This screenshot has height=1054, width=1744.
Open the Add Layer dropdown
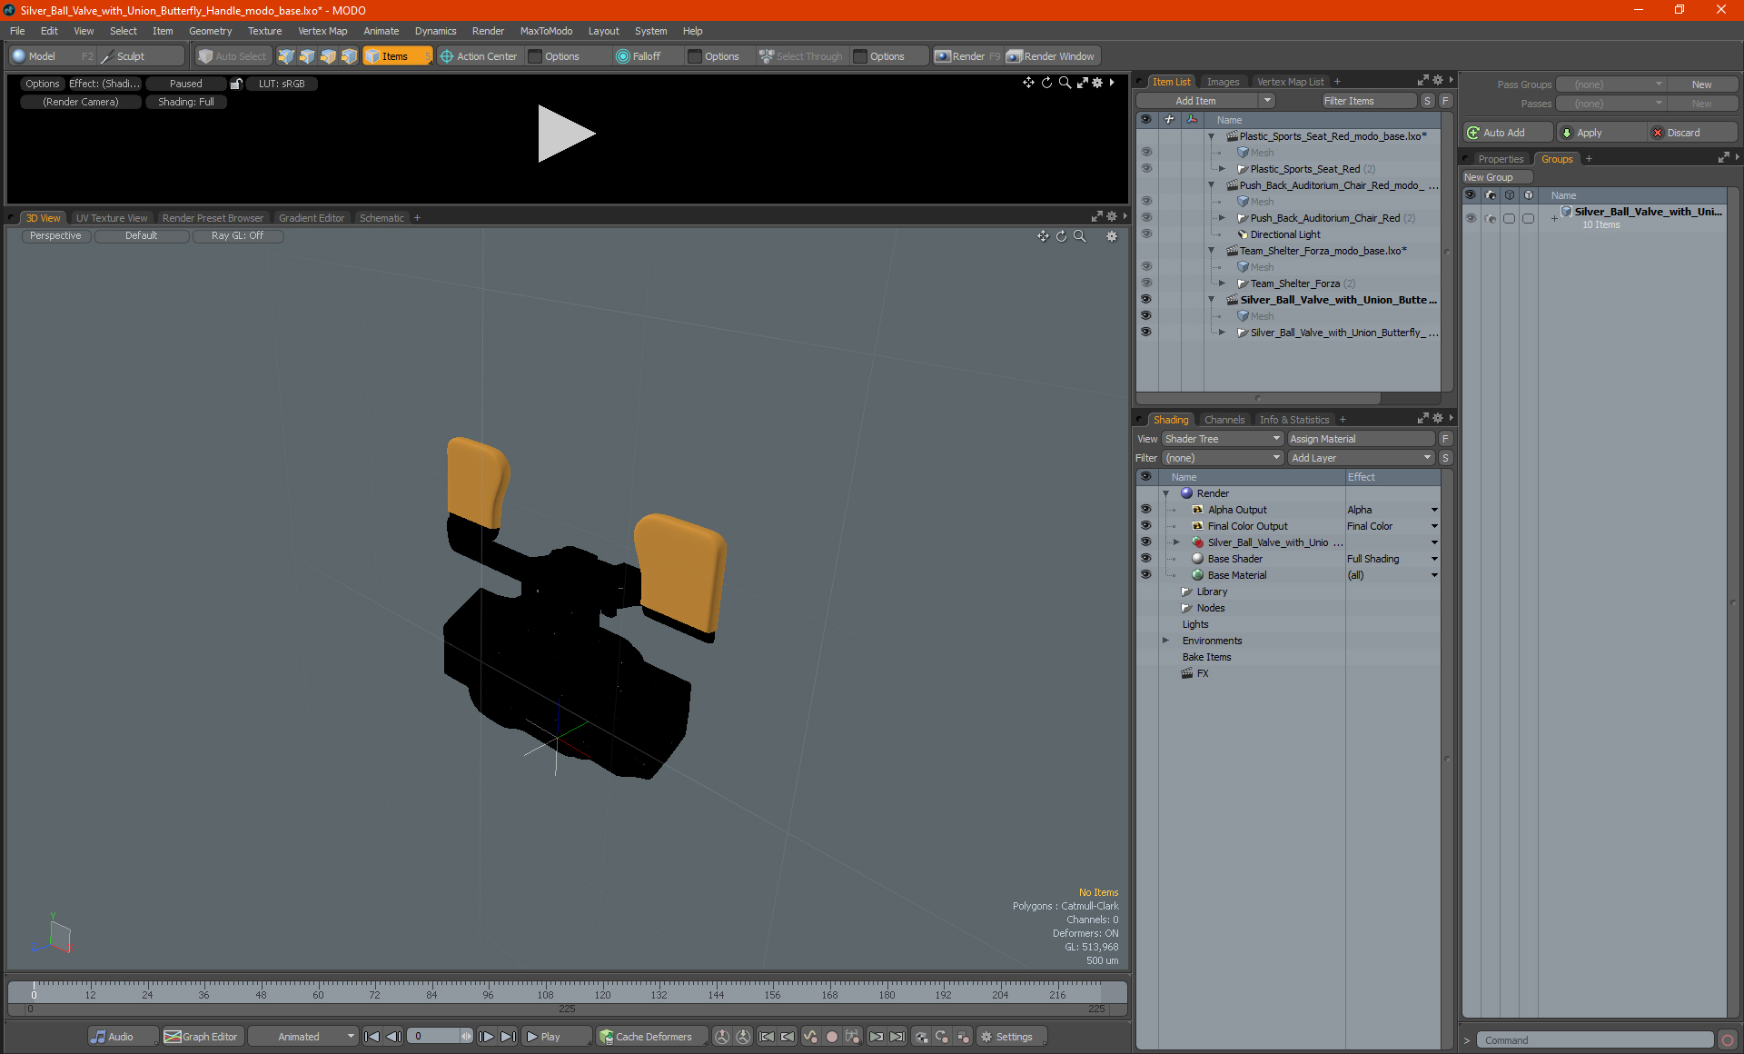click(1361, 458)
